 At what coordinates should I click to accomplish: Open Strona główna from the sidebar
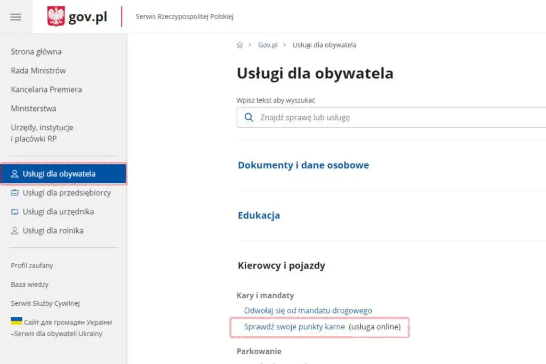click(35, 52)
